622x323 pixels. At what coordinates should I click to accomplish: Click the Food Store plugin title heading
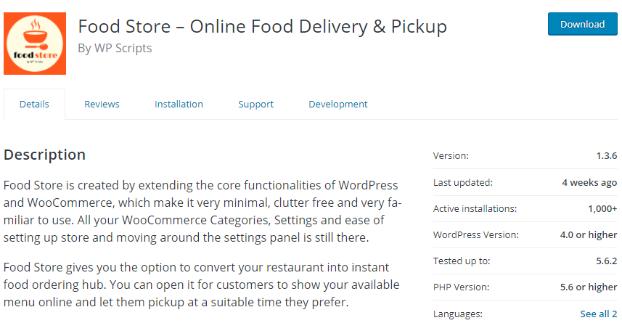262,27
